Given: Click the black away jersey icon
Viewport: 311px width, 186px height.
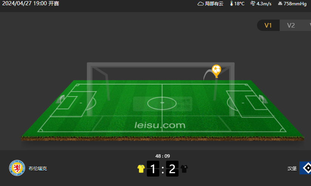Looking at the screenshot, I should click(x=184, y=169).
